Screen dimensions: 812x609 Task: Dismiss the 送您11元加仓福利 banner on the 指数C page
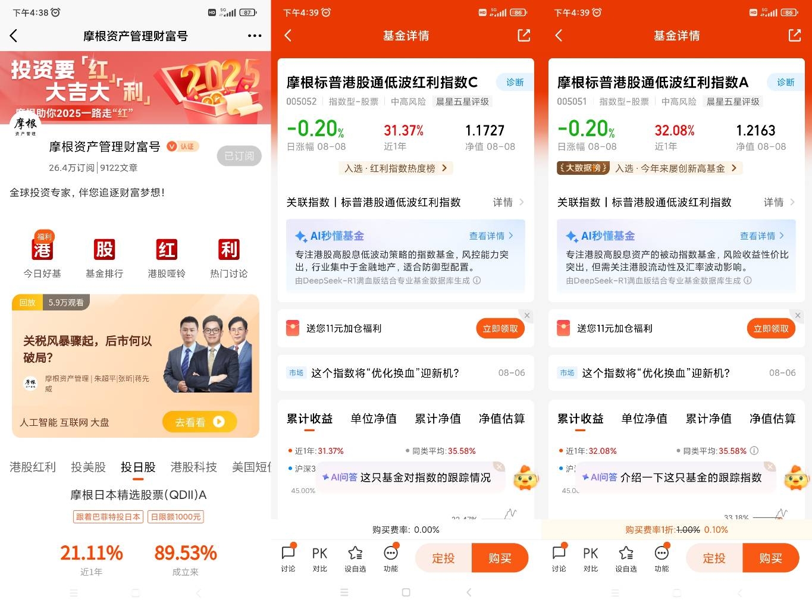[x=527, y=315]
